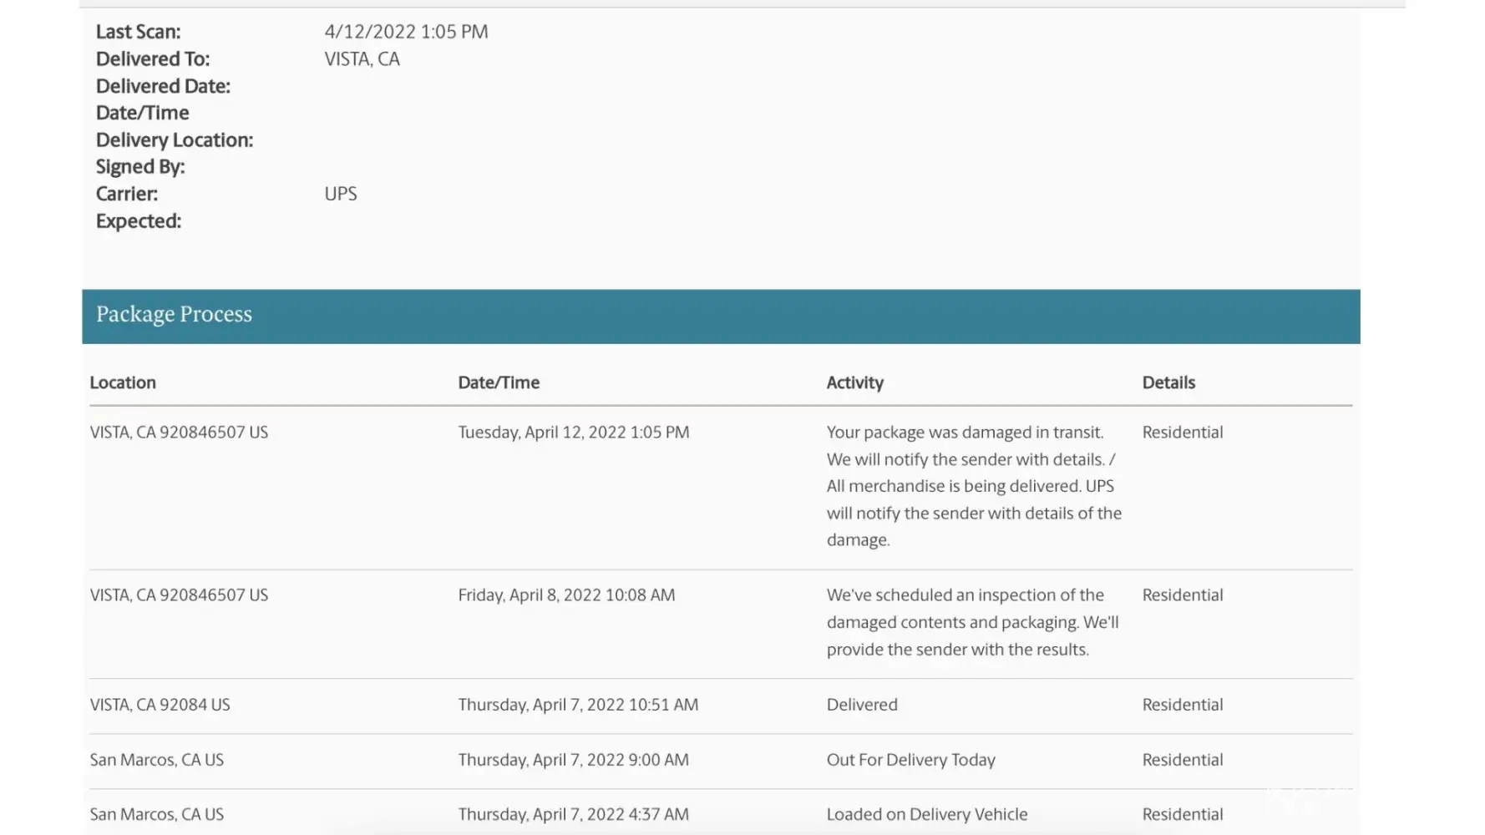Click the Package Process section header

point(174,315)
